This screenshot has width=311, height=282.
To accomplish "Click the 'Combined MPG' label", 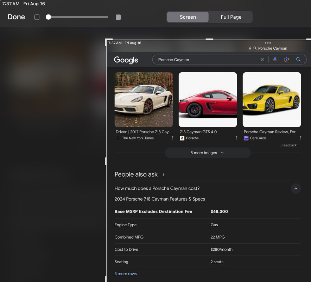I will (129, 237).
